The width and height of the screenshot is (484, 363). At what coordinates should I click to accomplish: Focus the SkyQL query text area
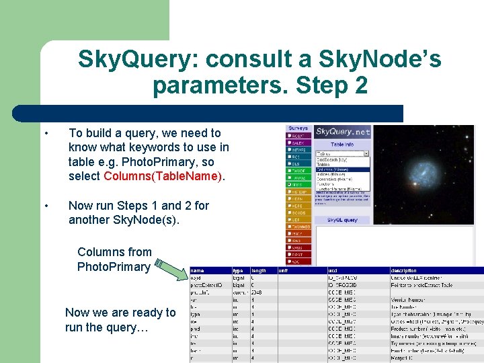(x=395, y=246)
